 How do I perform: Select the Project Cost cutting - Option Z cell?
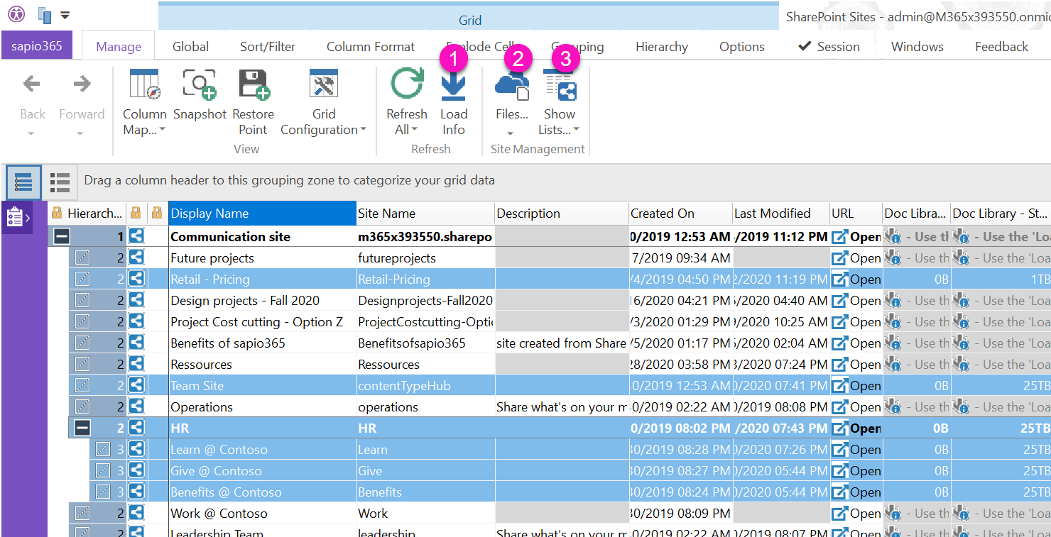click(x=262, y=321)
